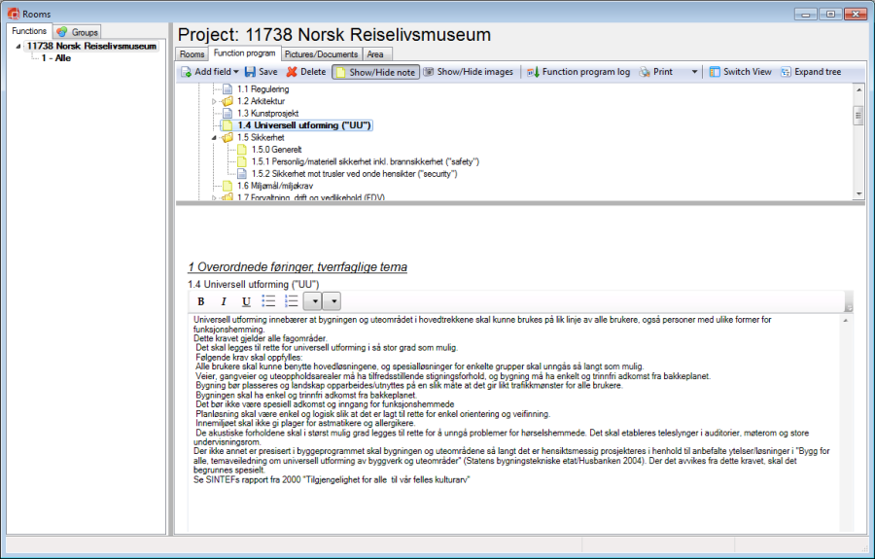Switch to the Area tab
875x559 pixels.
coord(375,54)
